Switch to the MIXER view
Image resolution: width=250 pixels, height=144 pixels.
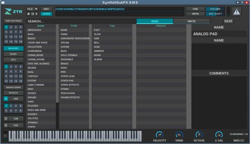click(13, 54)
